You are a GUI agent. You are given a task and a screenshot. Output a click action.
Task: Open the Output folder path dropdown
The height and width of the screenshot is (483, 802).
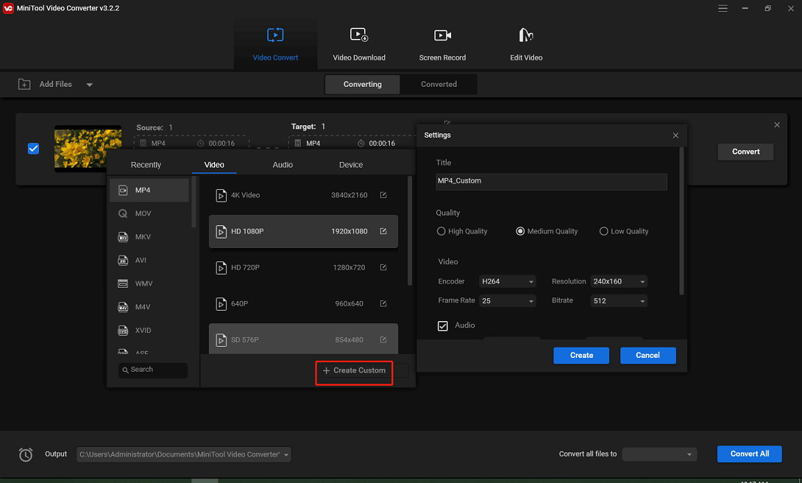(x=183, y=455)
